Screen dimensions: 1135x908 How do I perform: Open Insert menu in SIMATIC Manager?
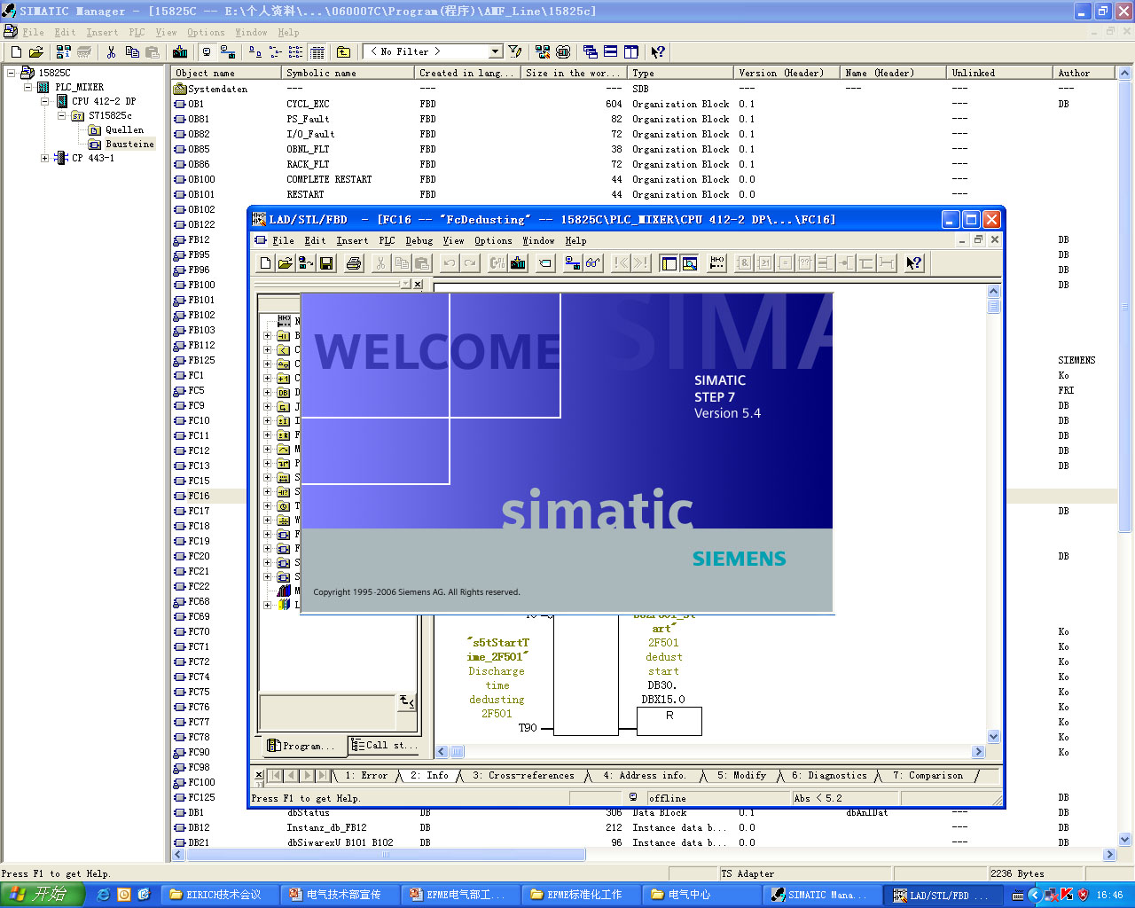(x=102, y=33)
